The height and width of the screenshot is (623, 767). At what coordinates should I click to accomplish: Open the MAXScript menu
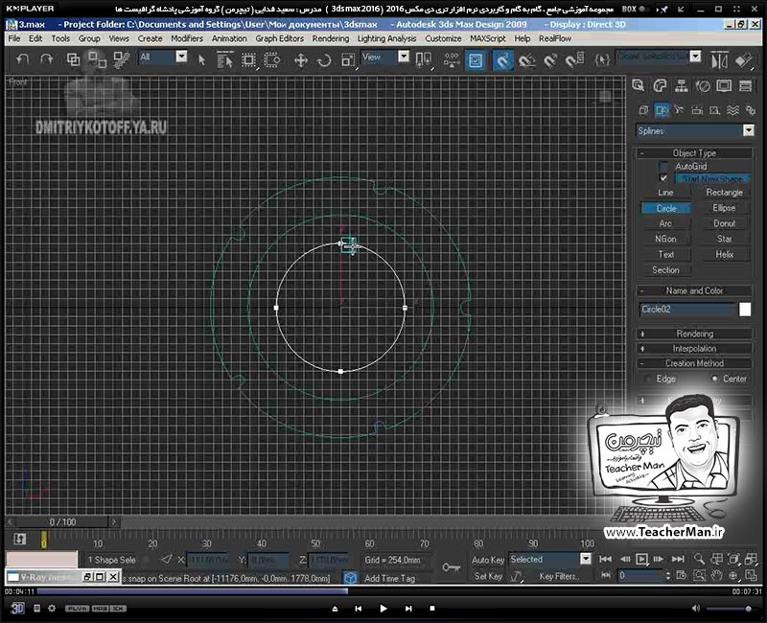click(488, 38)
